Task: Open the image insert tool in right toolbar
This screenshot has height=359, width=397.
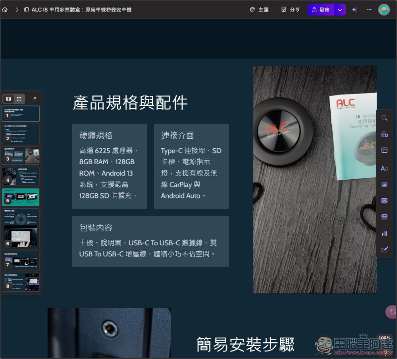Action: pos(384,184)
